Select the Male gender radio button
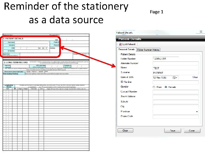The height and width of the screenshot is (153, 205). pos(154,87)
